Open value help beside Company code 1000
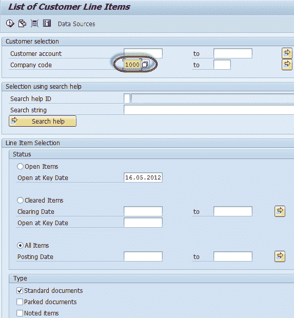The height and width of the screenshot is (318, 294). coord(145,65)
